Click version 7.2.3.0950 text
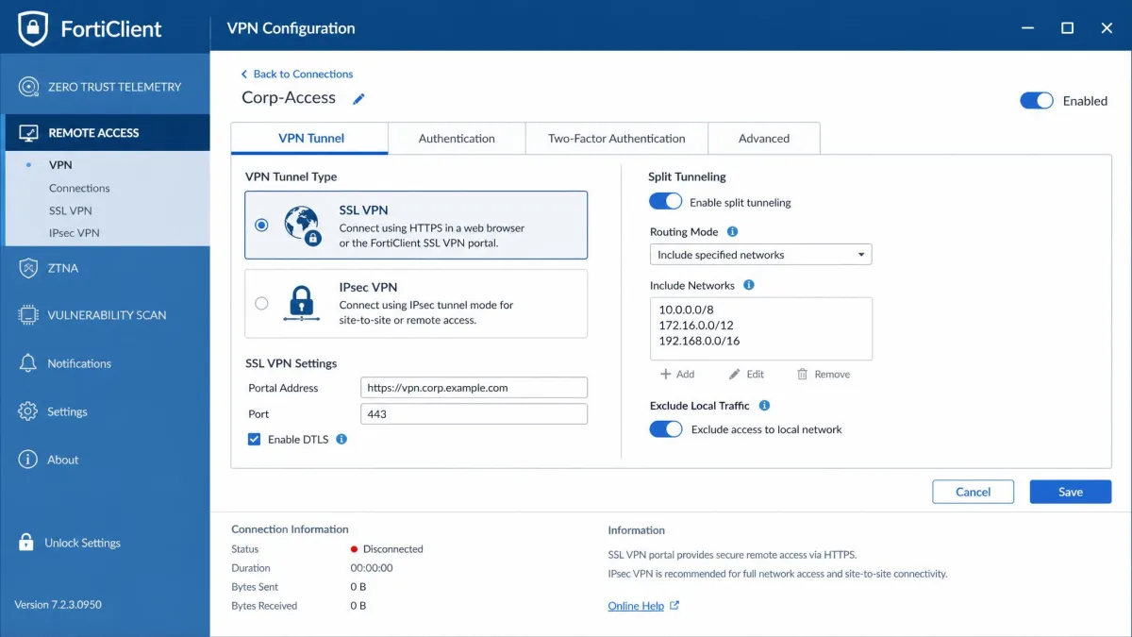This screenshot has width=1132, height=637. pyautogui.click(x=58, y=605)
